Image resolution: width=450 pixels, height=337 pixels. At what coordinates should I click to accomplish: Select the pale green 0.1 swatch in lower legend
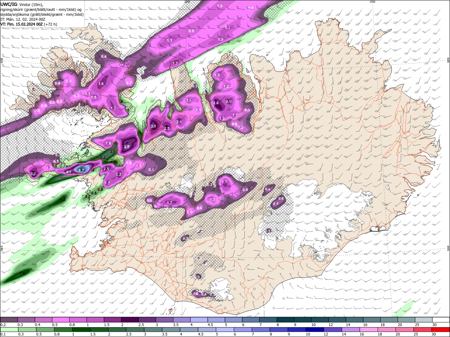tap(9, 330)
